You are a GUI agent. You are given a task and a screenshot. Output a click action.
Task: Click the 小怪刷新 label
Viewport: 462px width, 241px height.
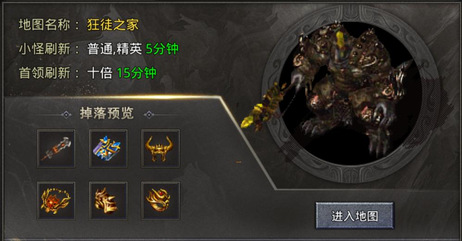[x=44, y=49]
